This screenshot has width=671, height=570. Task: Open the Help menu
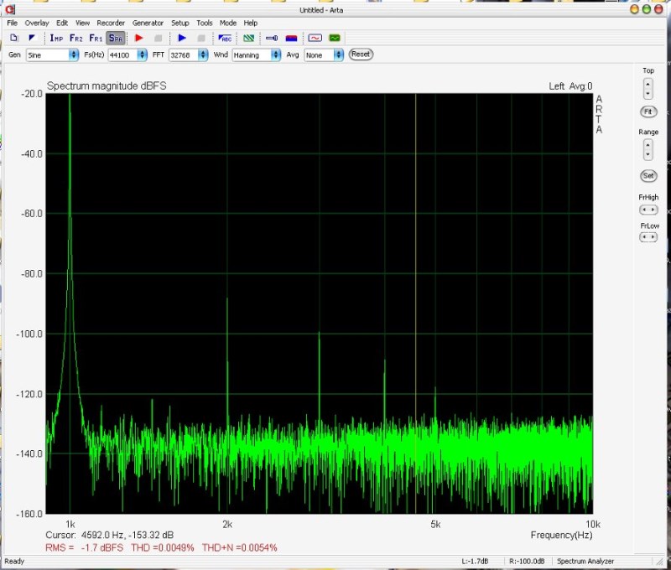[x=250, y=23]
